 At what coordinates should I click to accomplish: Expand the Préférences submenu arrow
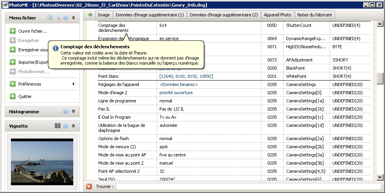pyautogui.click(x=73, y=84)
